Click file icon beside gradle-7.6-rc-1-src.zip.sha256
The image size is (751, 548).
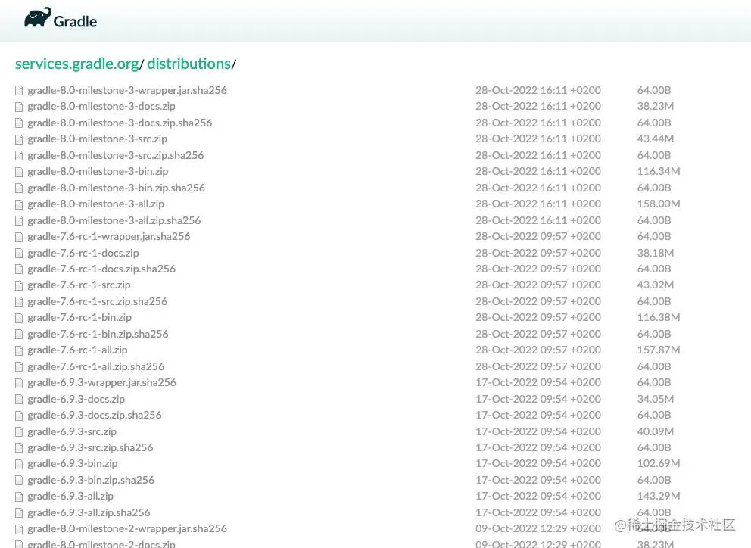[19, 302]
